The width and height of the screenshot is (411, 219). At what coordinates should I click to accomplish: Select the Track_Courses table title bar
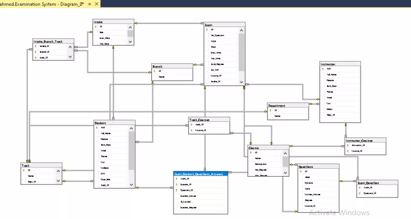(209, 120)
